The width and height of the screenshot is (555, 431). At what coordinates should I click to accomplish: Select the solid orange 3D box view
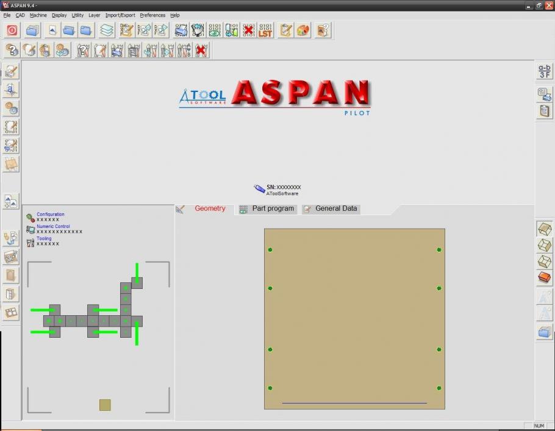(545, 279)
